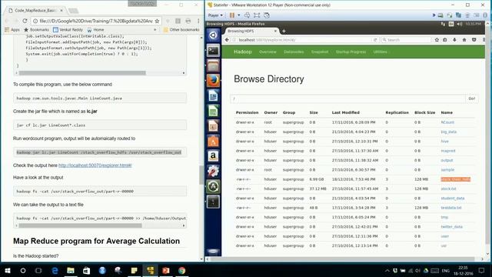Open LibreOffice Calc in launcher
Viewport: 492px width, 277px height.
pyautogui.click(x=213, y=111)
